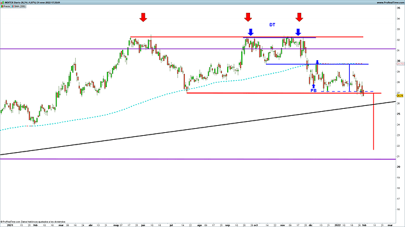Image resolution: width=405 pixels, height=227 pixels.
Task: Click the 16 value on price axis
Action: [x=399, y=209]
